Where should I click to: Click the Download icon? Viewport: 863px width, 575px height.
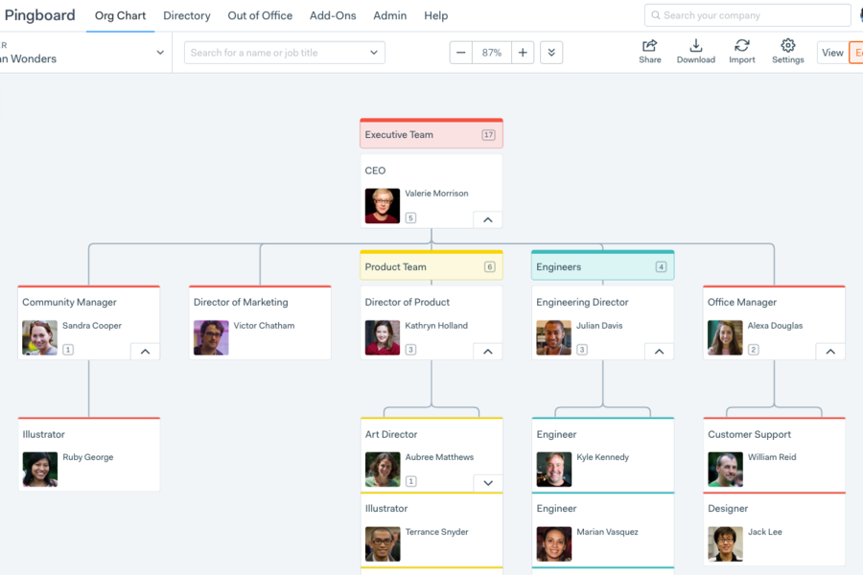tap(695, 46)
